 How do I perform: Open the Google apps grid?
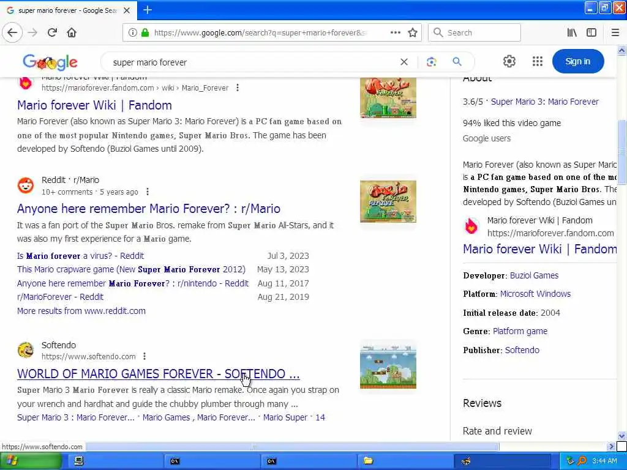(x=538, y=61)
